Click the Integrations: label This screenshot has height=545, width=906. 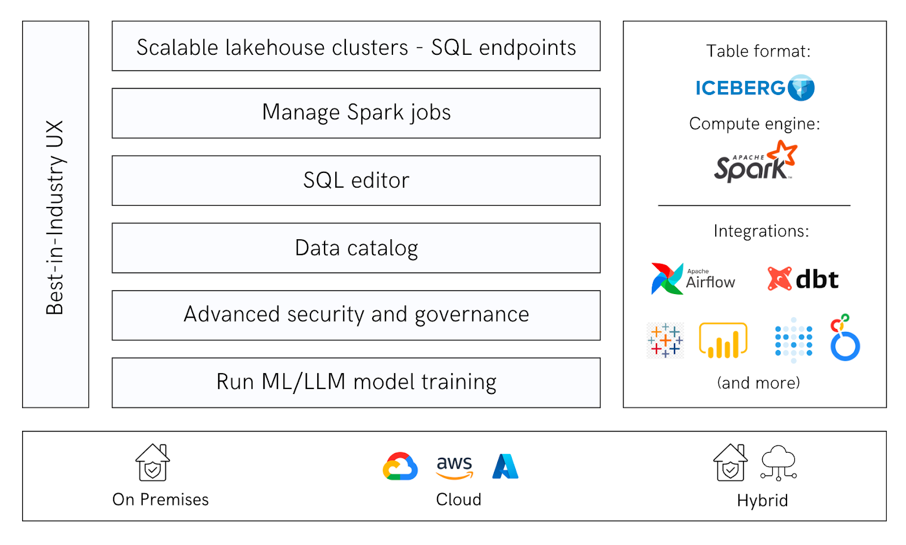(x=761, y=231)
